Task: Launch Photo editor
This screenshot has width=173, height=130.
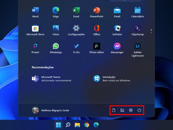Action: tap(97, 48)
